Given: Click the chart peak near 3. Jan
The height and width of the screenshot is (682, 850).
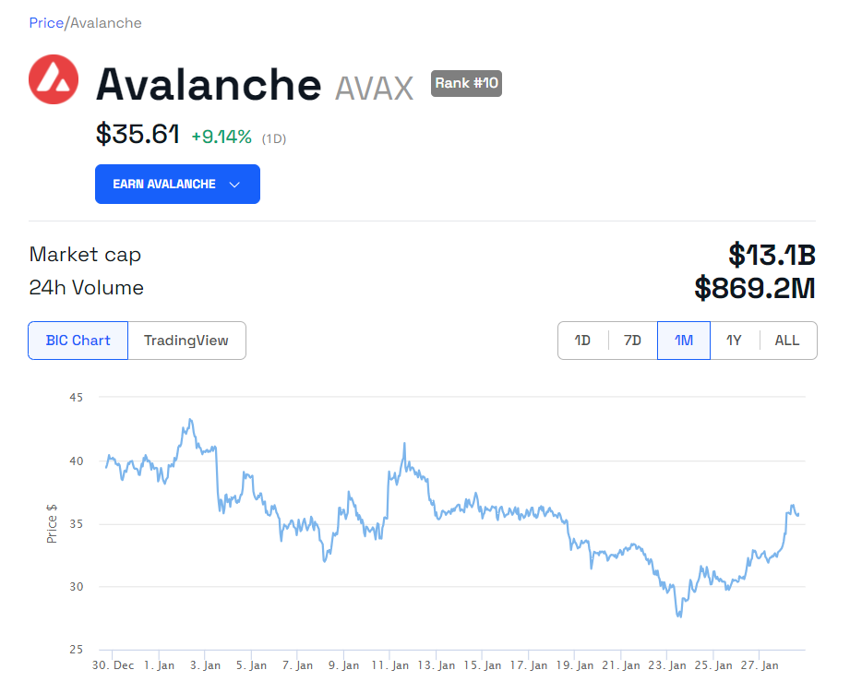Looking at the screenshot, I should pos(190,420).
